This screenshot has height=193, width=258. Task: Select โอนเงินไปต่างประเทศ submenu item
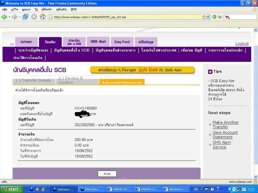[159, 50]
